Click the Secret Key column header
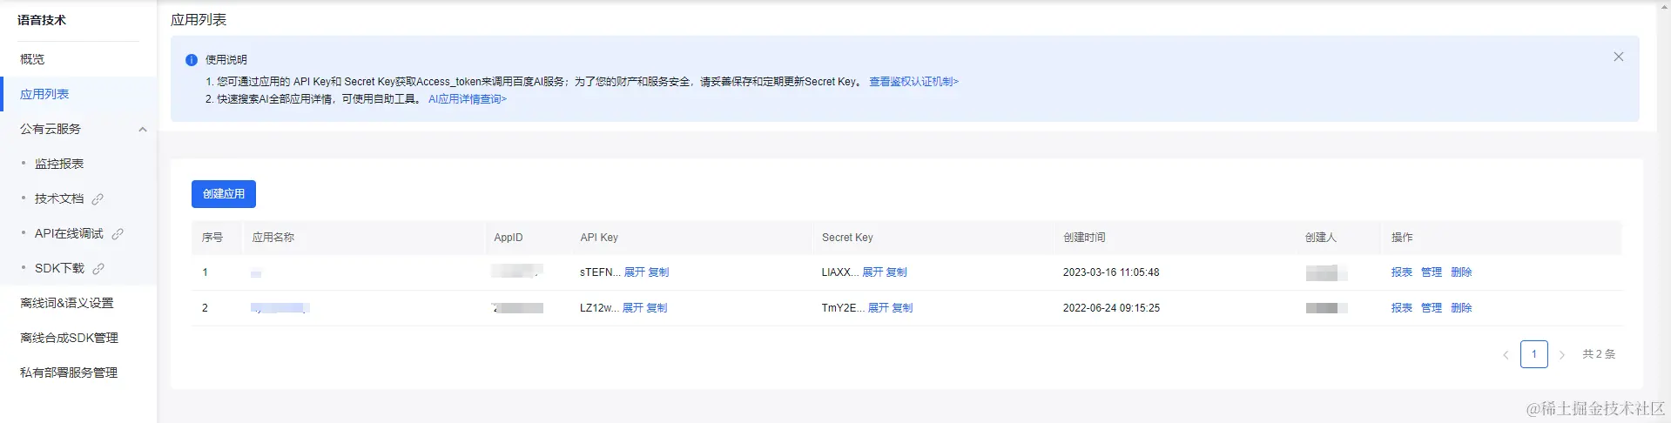1671x423 pixels. (847, 238)
